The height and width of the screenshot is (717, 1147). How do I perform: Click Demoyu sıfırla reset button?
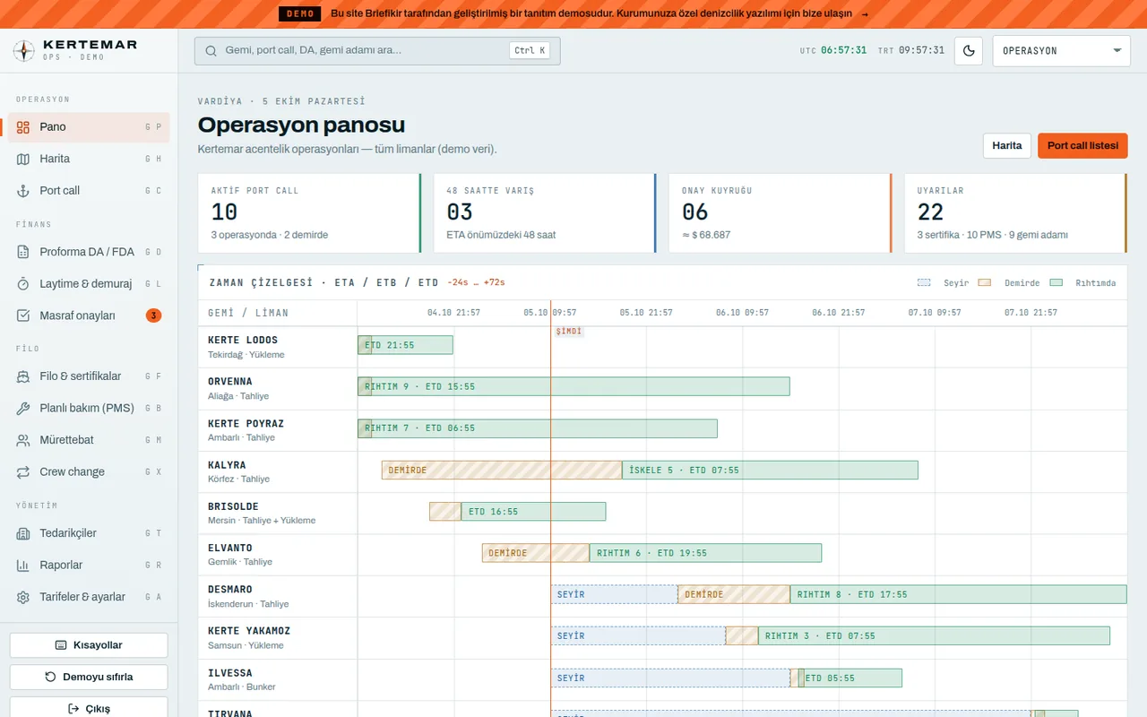click(x=89, y=677)
